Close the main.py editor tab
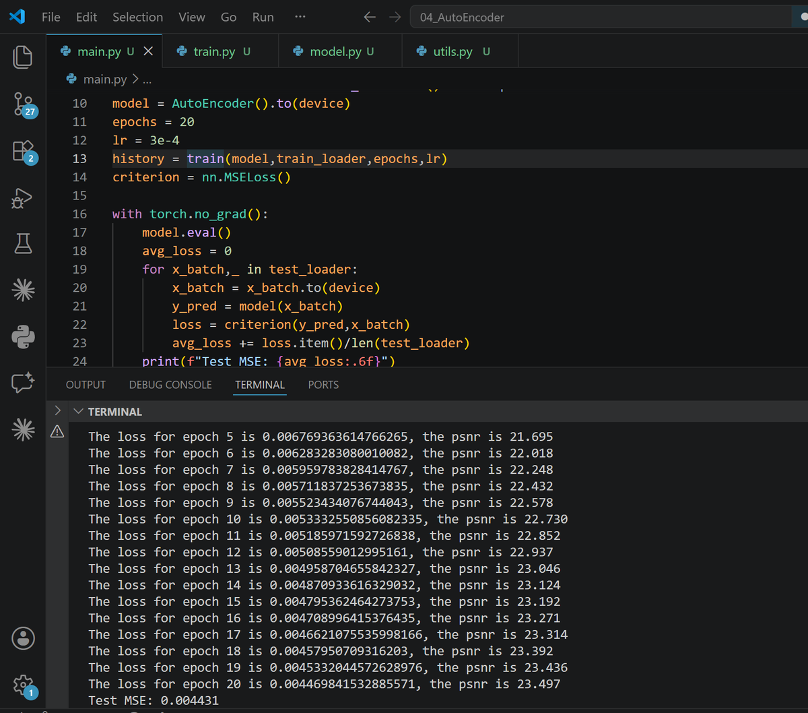 point(148,51)
